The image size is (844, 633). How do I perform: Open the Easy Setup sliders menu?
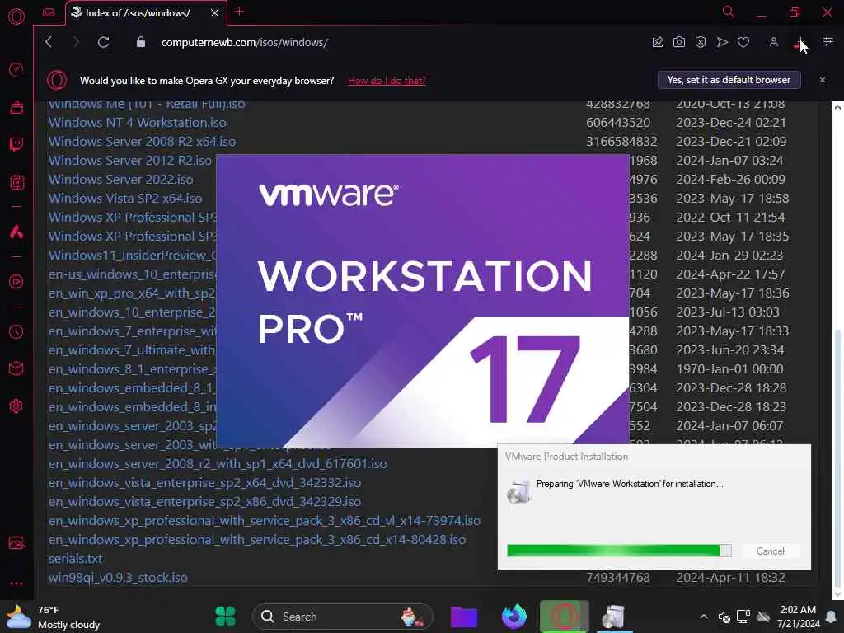(828, 42)
